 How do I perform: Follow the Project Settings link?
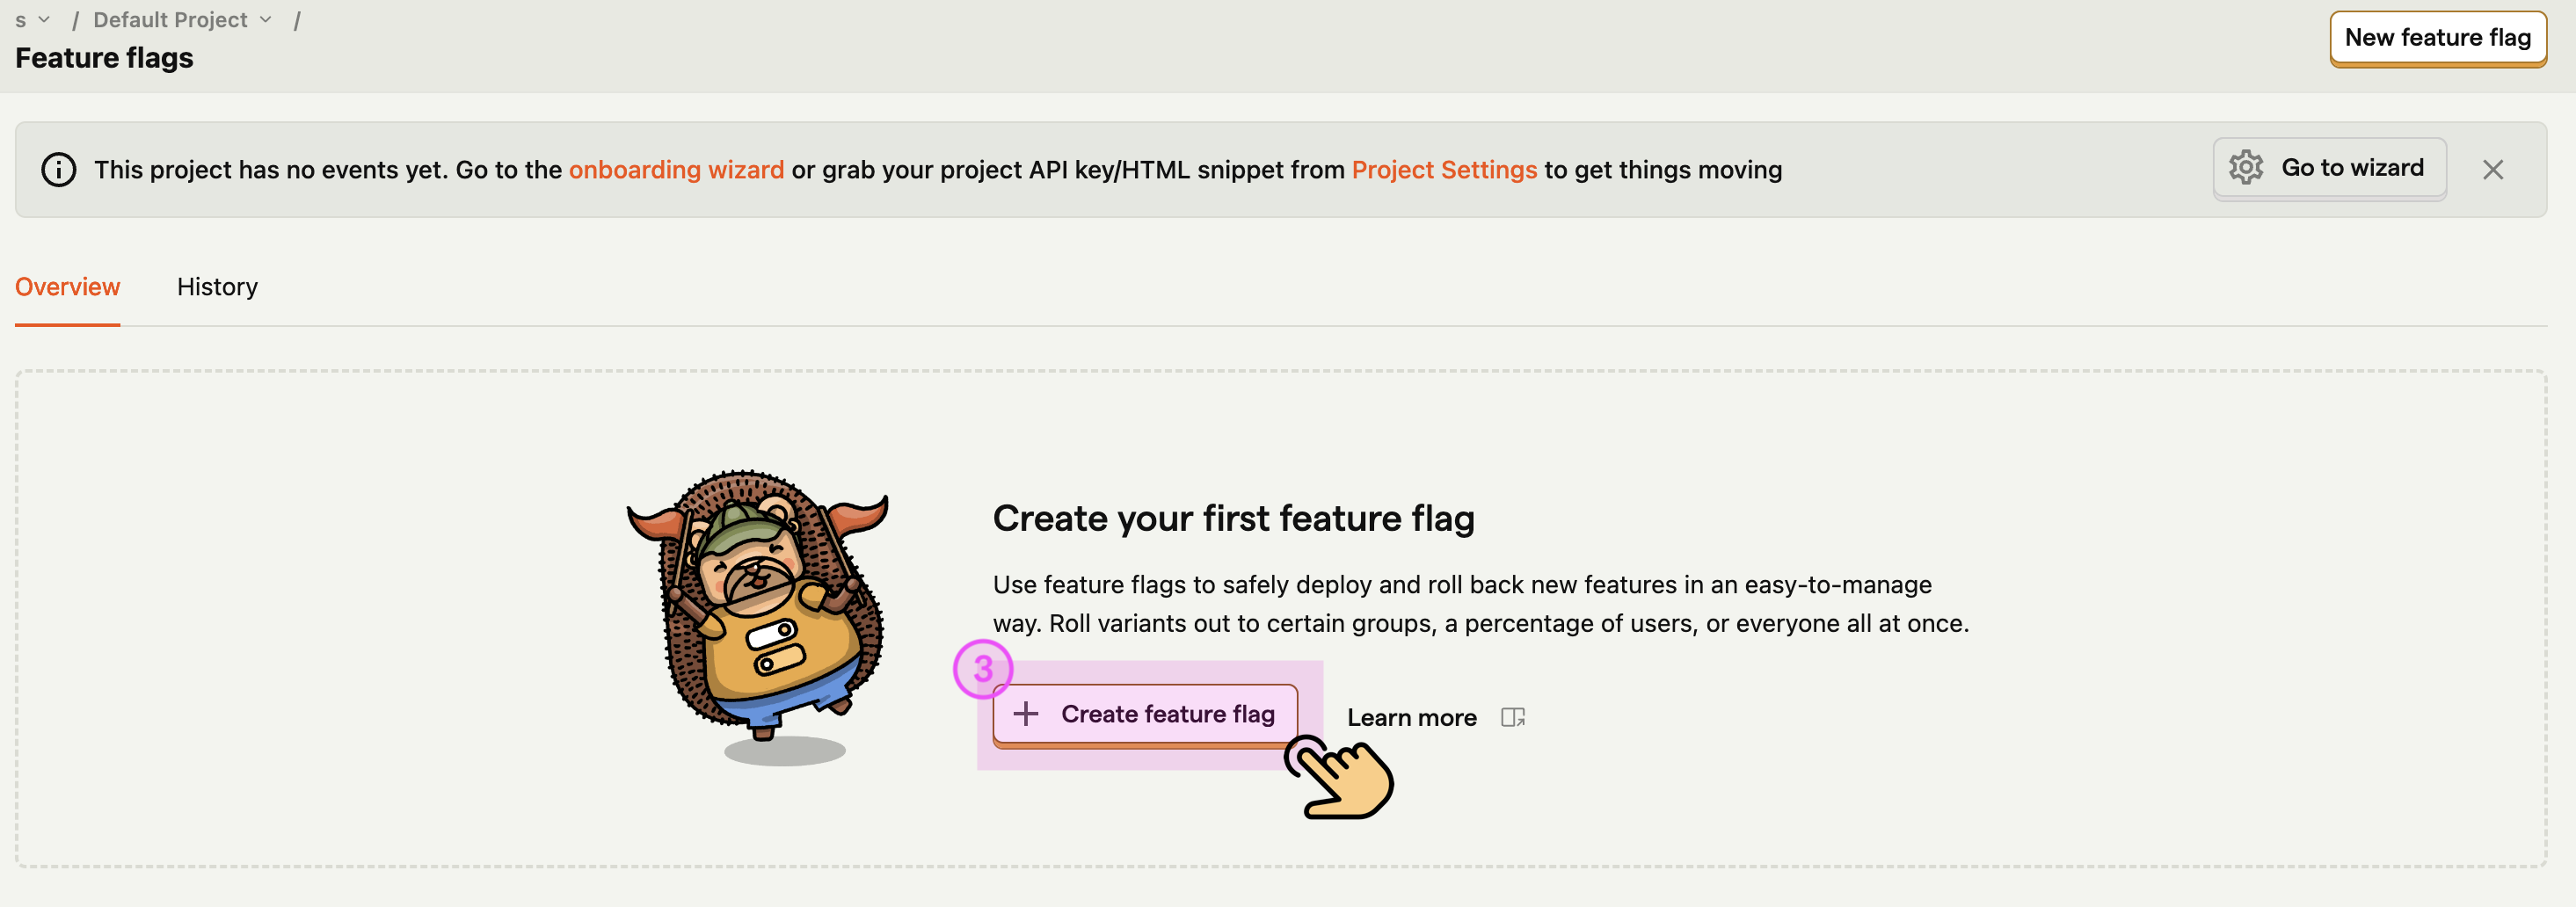tap(1444, 170)
